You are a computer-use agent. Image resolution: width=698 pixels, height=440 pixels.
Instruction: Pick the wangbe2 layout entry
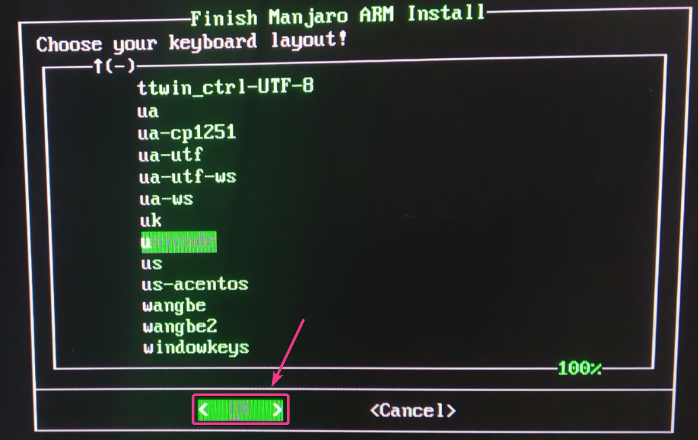tap(180, 327)
